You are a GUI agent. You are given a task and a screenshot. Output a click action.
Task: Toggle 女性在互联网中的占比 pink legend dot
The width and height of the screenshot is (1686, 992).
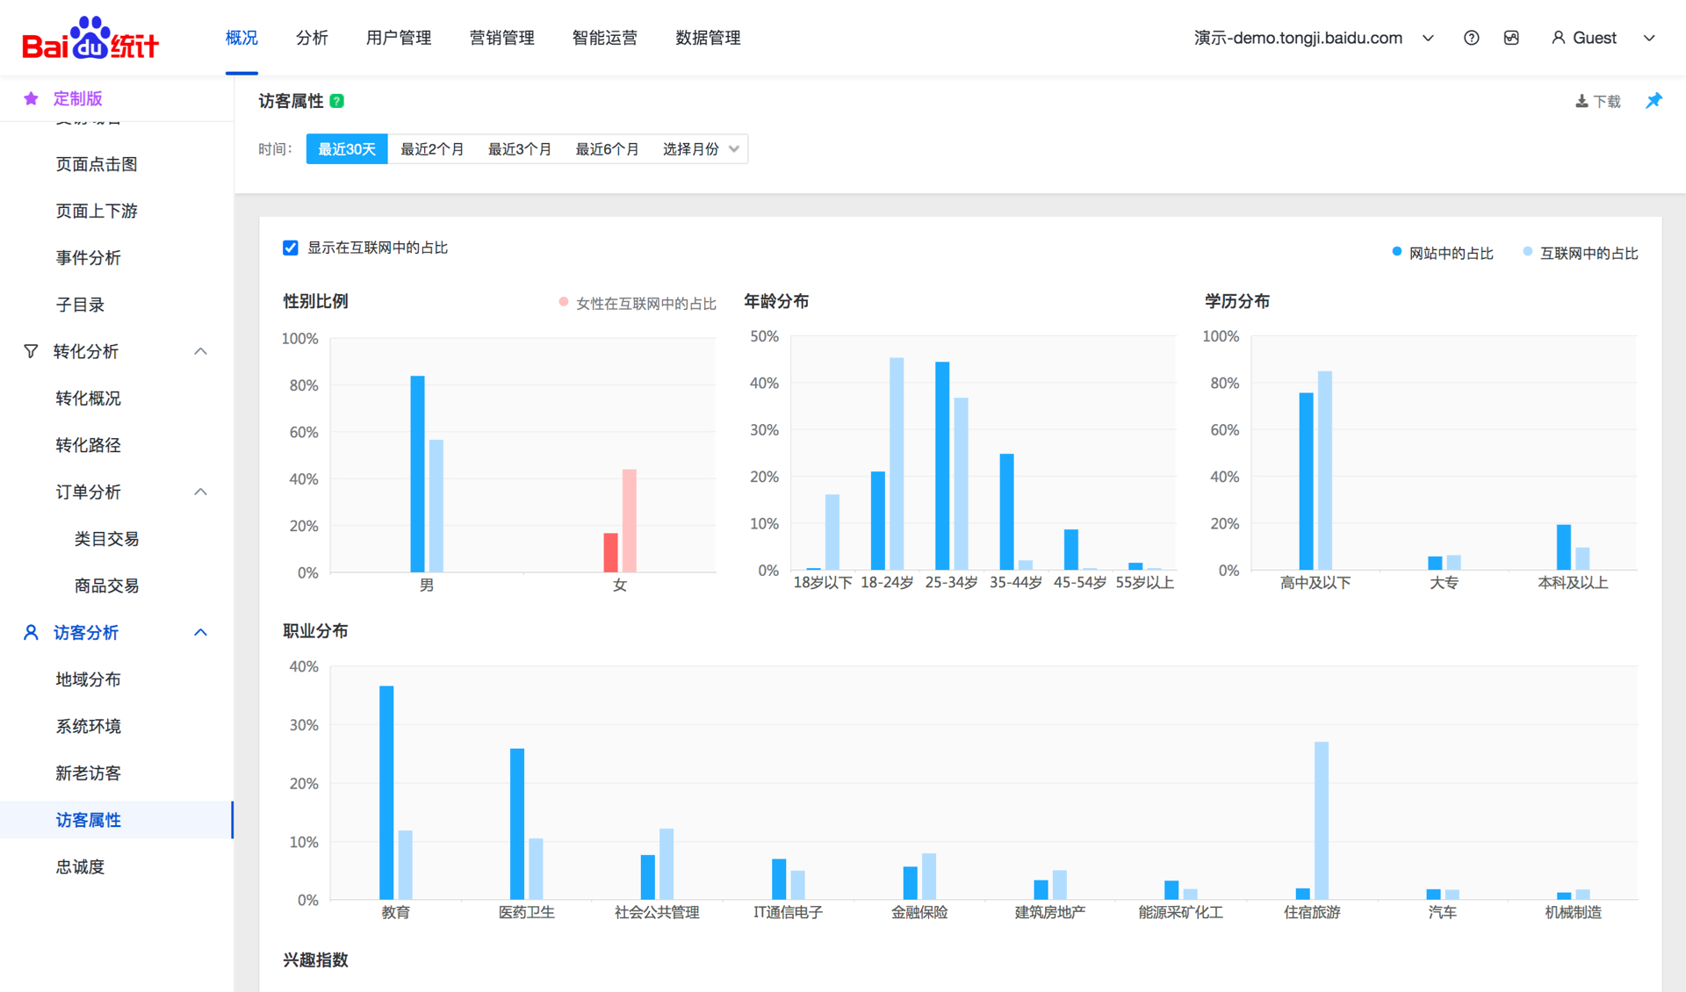(x=564, y=302)
